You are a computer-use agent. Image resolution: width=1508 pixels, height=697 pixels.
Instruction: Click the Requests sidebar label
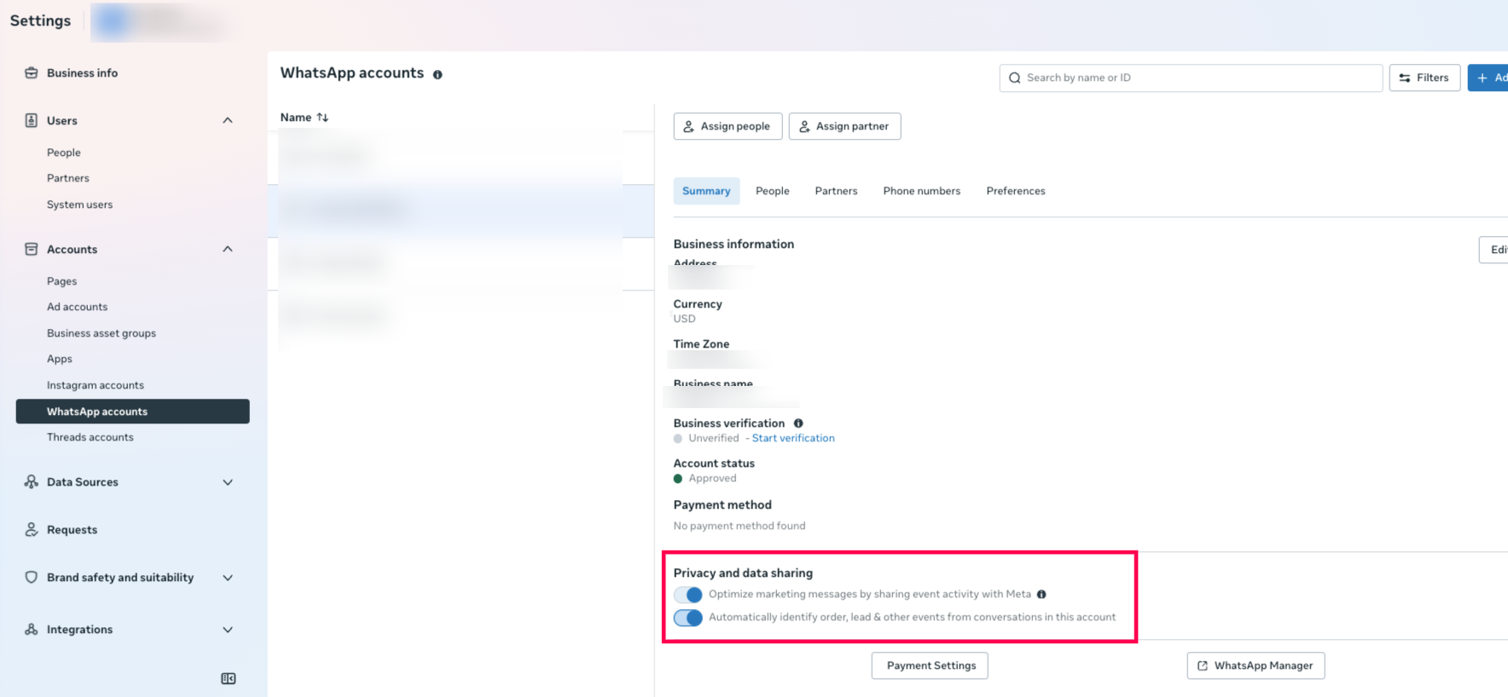click(72, 530)
